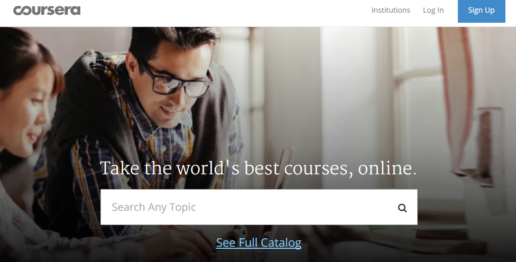This screenshot has width=516, height=262.
Task: Click the Coursera logo in header
Action: click(x=47, y=11)
